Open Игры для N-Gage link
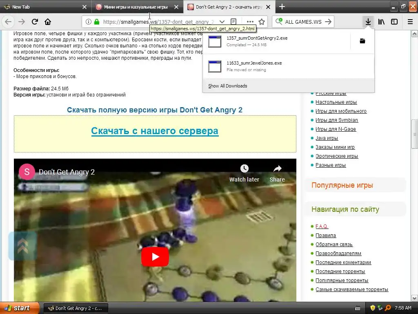Image resolution: width=418 pixels, height=314 pixels. click(x=336, y=129)
